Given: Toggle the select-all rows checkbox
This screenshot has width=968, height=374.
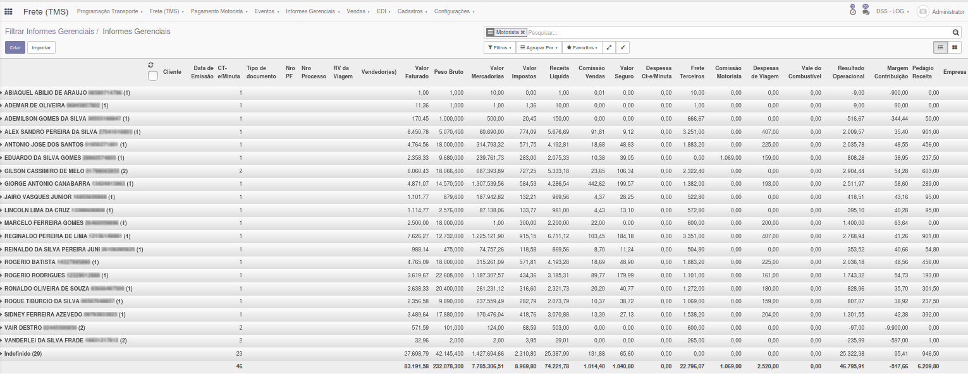Looking at the screenshot, I should (x=152, y=76).
